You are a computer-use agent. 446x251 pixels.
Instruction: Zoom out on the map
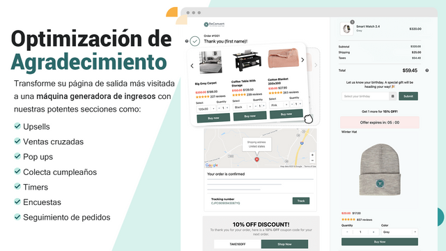312,160
